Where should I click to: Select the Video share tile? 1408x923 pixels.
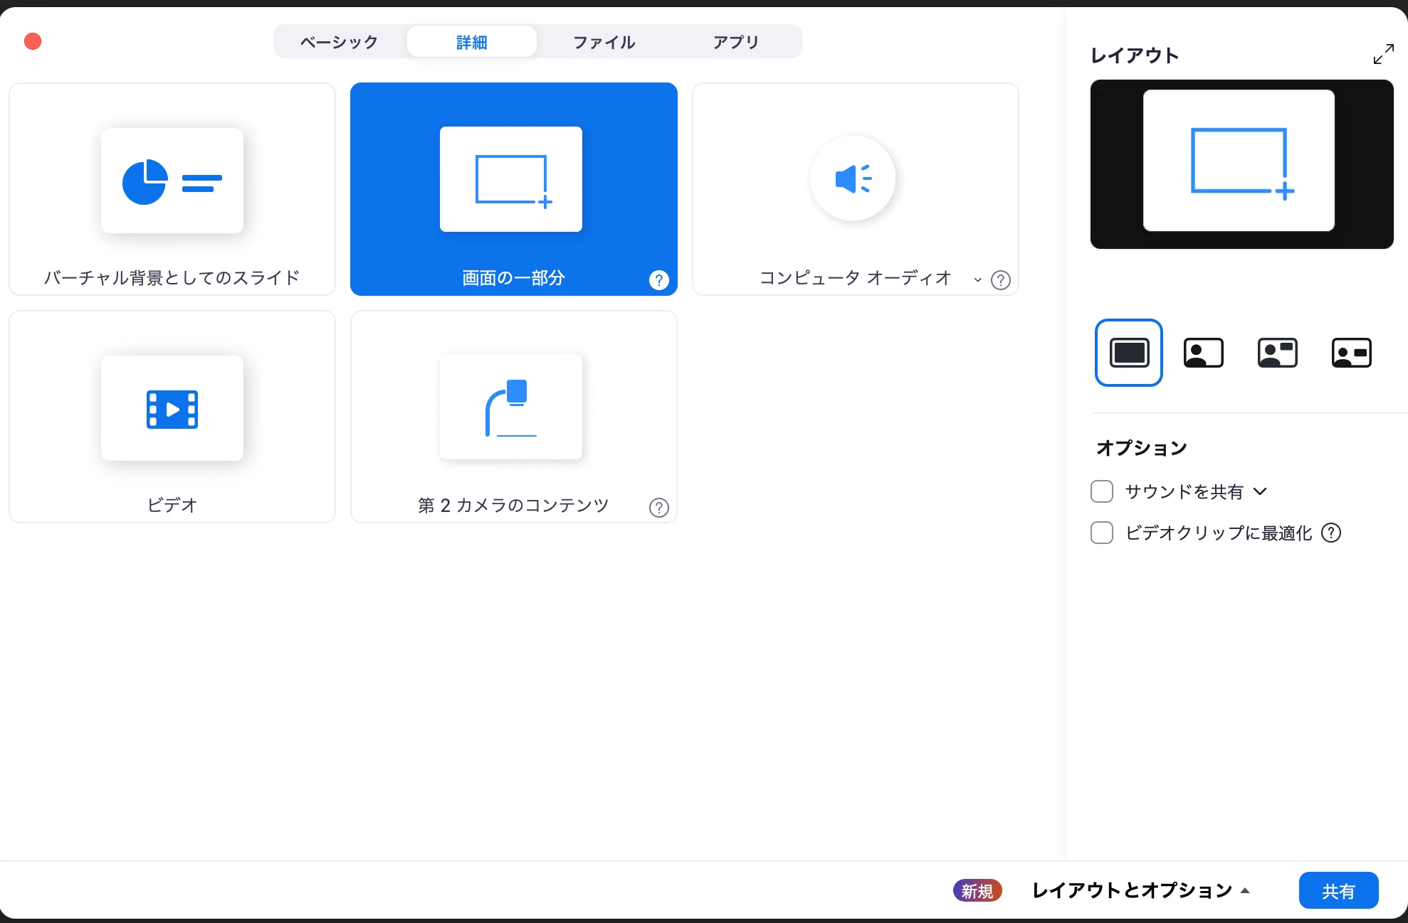[172, 416]
